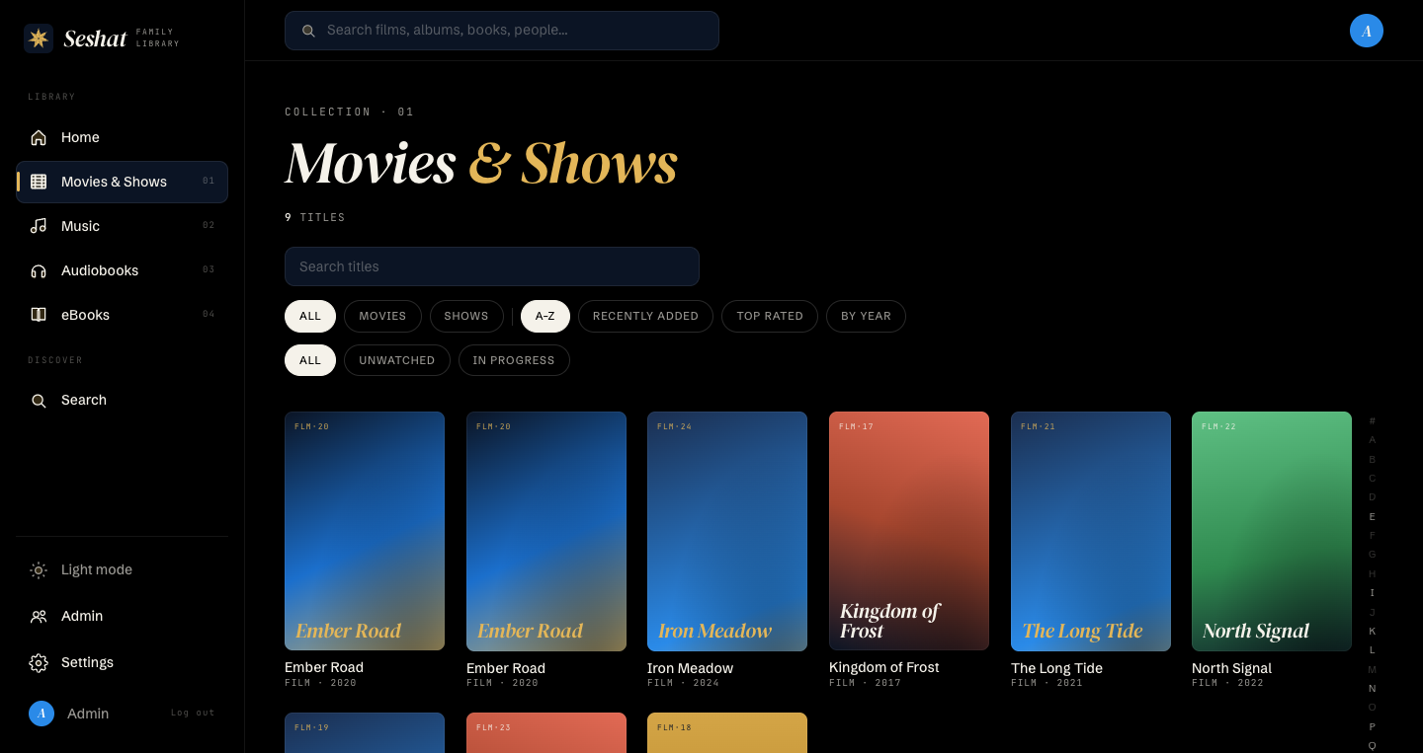Open Settings via the gear icon

pos(39,662)
